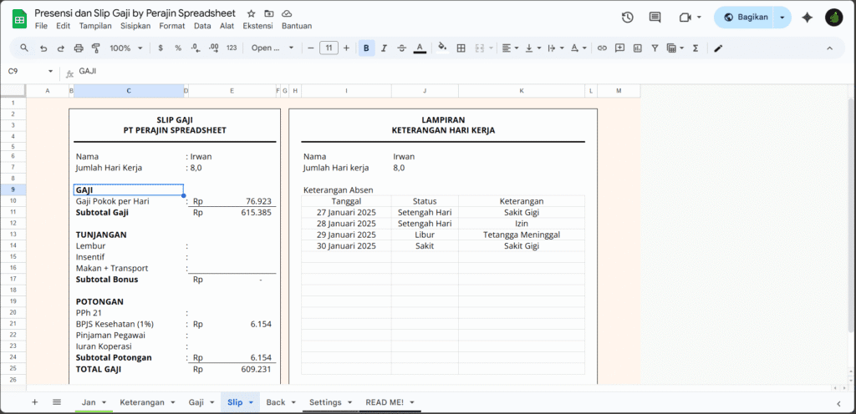Increase decimal places
This screenshot has height=414, width=856.
tap(213, 48)
